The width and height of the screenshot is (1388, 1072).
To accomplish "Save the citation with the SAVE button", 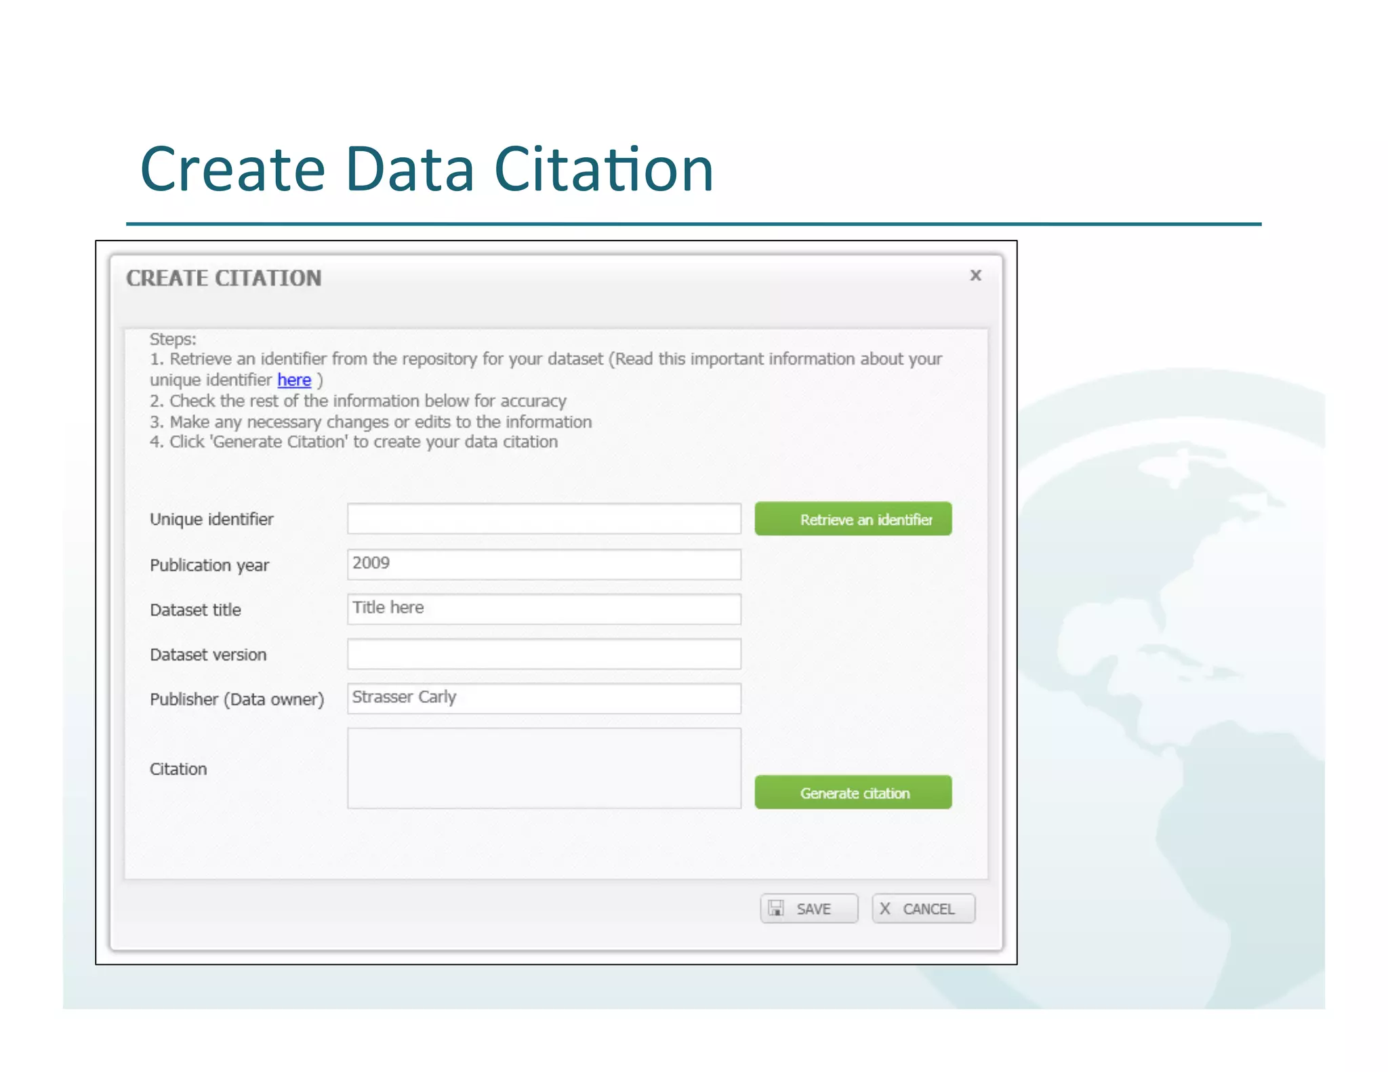I will point(809,909).
